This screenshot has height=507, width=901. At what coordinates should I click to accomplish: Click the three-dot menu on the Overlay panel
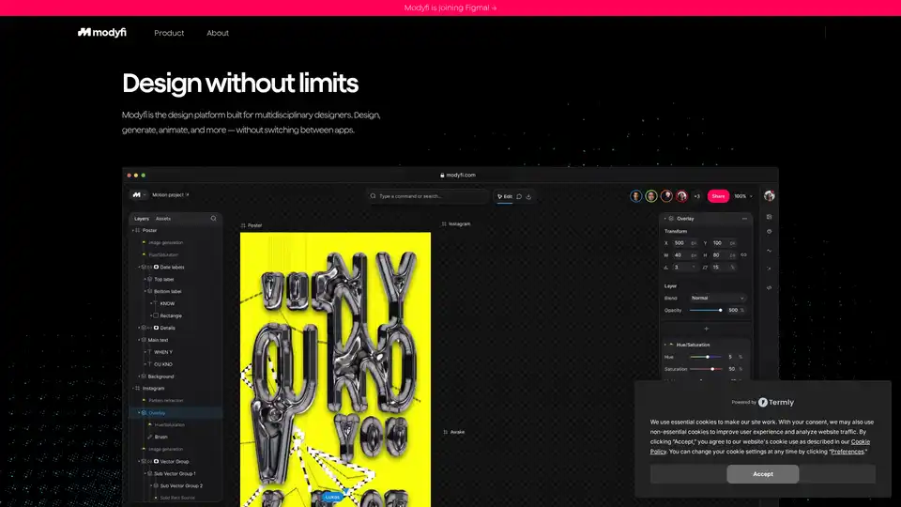pyautogui.click(x=745, y=218)
